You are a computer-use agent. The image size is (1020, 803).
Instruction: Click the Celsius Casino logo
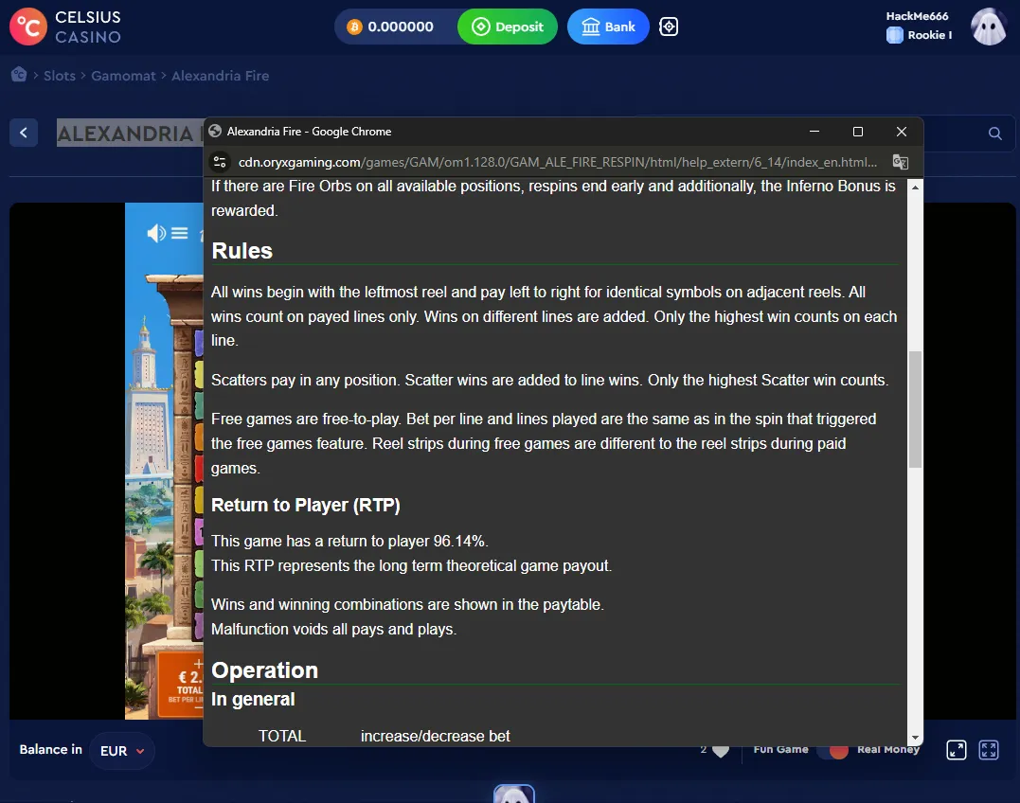pyautogui.click(x=65, y=27)
